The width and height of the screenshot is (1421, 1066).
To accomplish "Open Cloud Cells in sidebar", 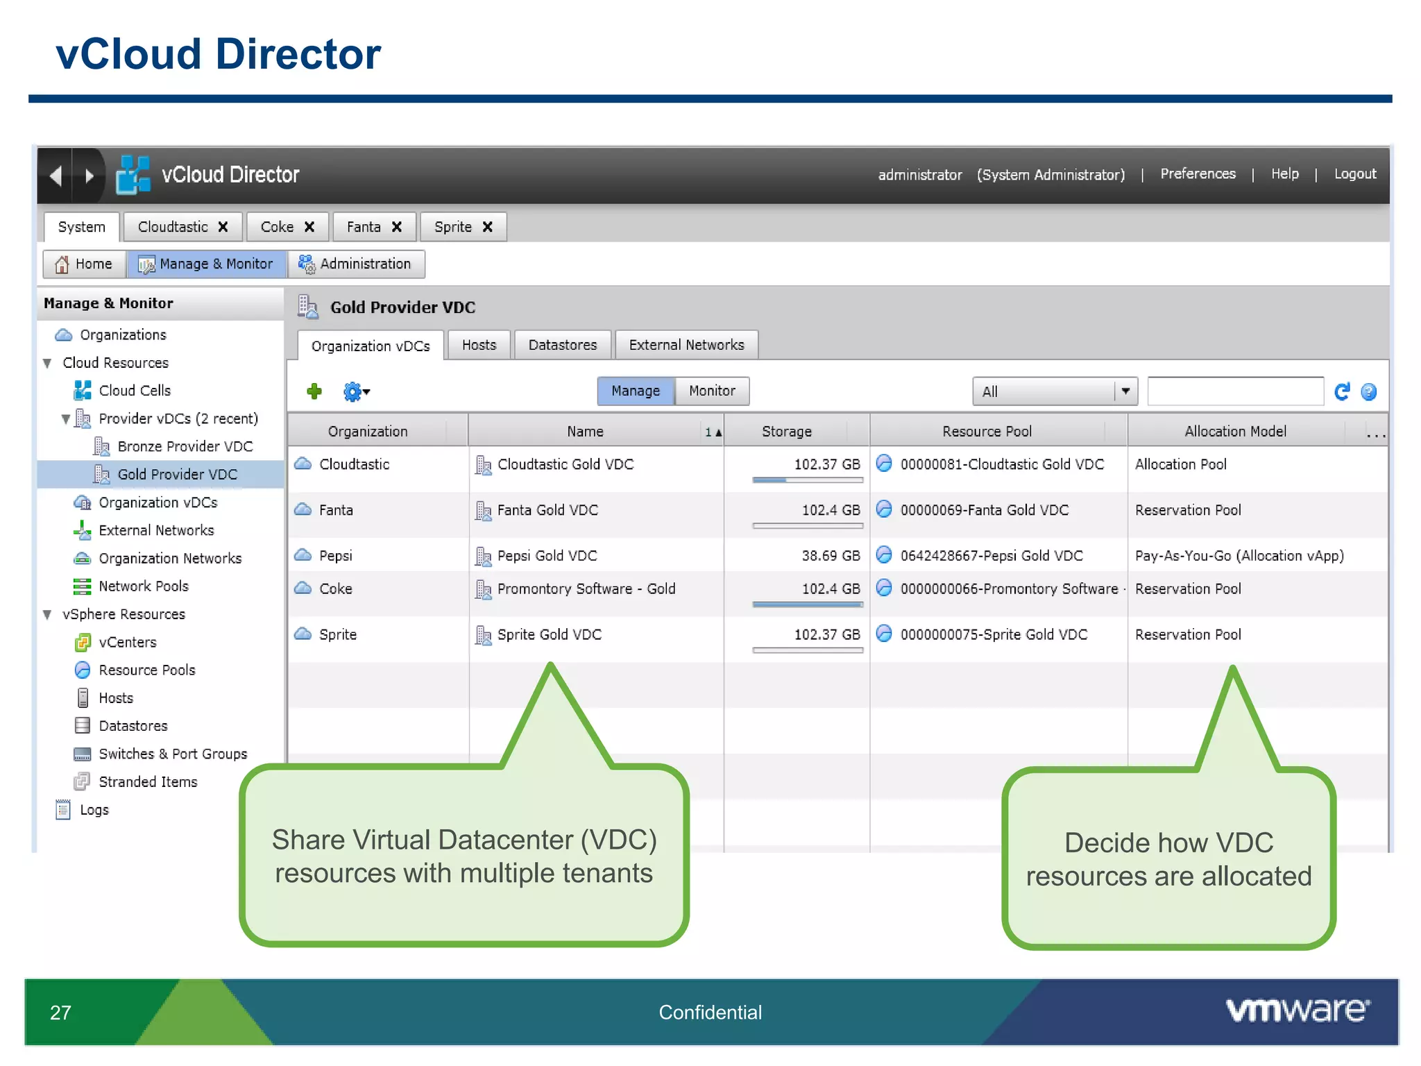I will 134,391.
